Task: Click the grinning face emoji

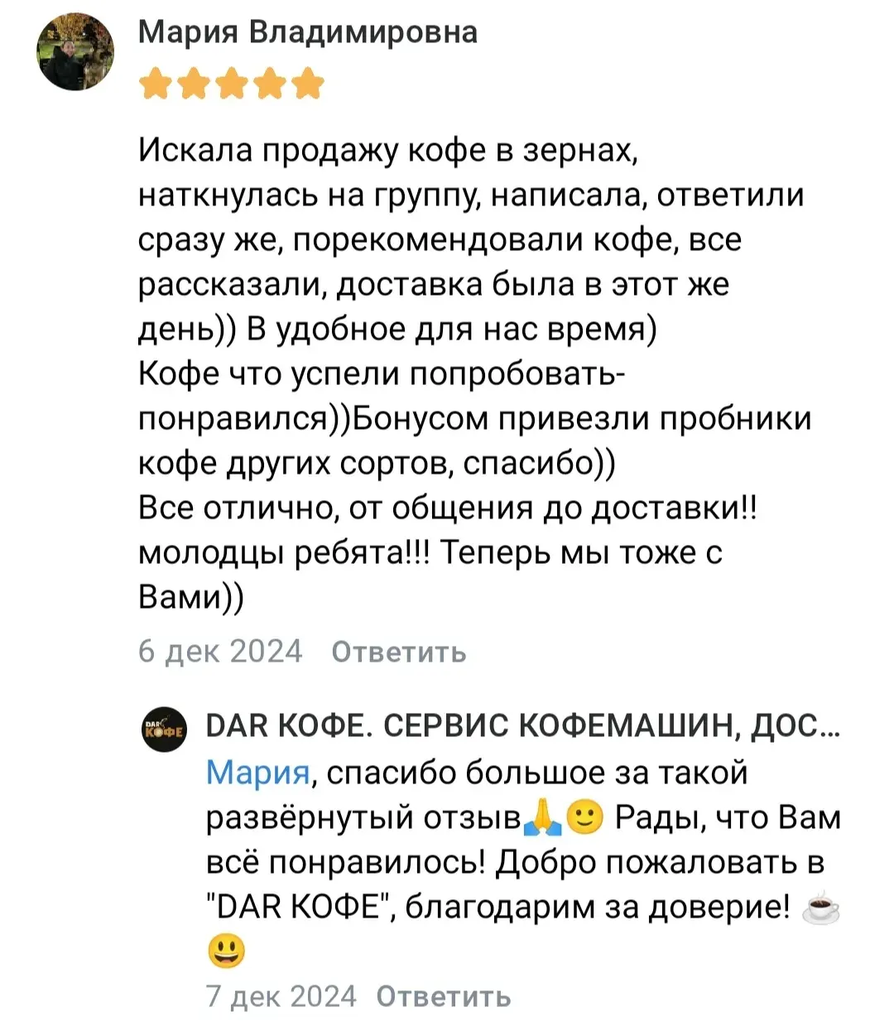Action: coord(226,951)
